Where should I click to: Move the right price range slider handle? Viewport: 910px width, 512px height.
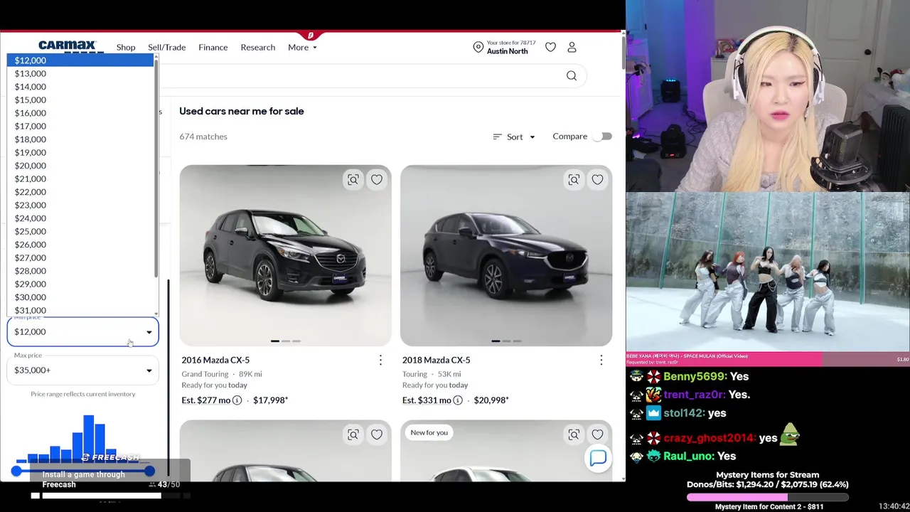tap(149, 471)
